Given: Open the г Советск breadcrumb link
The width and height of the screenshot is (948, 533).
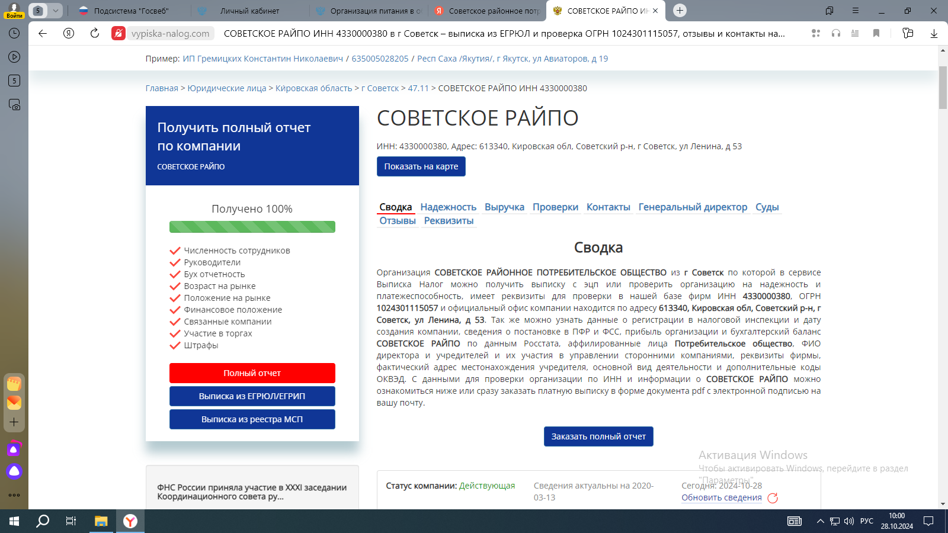Looking at the screenshot, I should [x=380, y=88].
